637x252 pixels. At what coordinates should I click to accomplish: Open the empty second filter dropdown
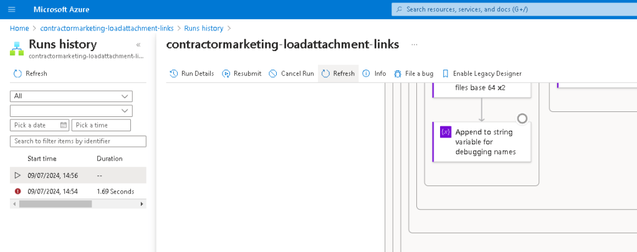(x=71, y=110)
